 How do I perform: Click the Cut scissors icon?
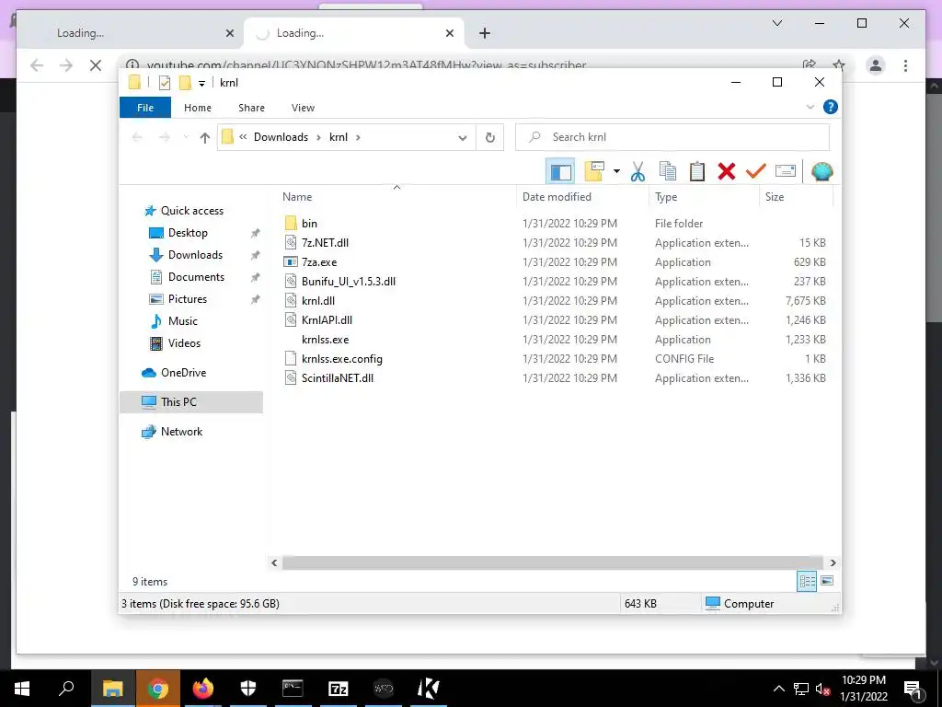(x=638, y=172)
